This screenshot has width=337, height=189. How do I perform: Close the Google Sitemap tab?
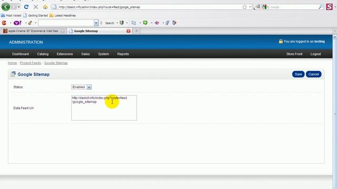click(128, 31)
